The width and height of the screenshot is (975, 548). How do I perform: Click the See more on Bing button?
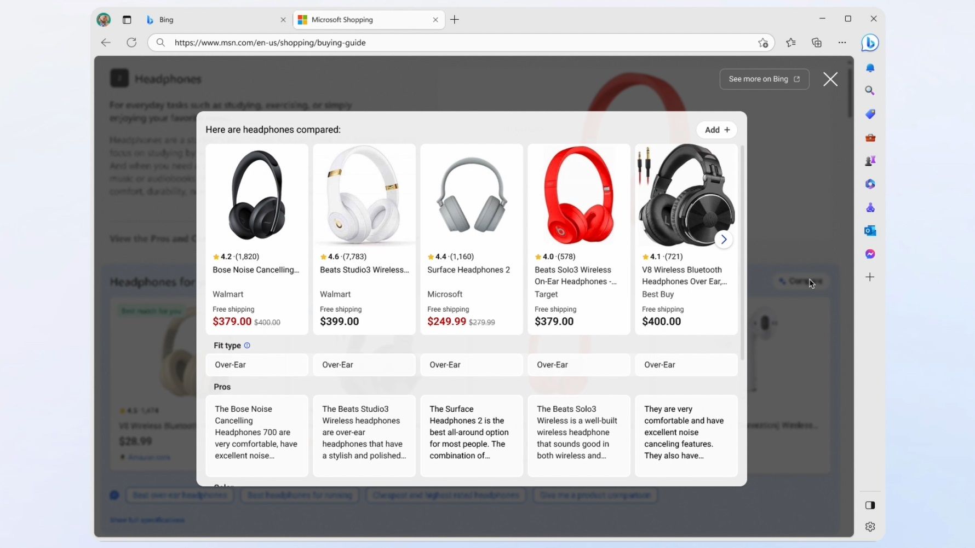coord(764,79)
